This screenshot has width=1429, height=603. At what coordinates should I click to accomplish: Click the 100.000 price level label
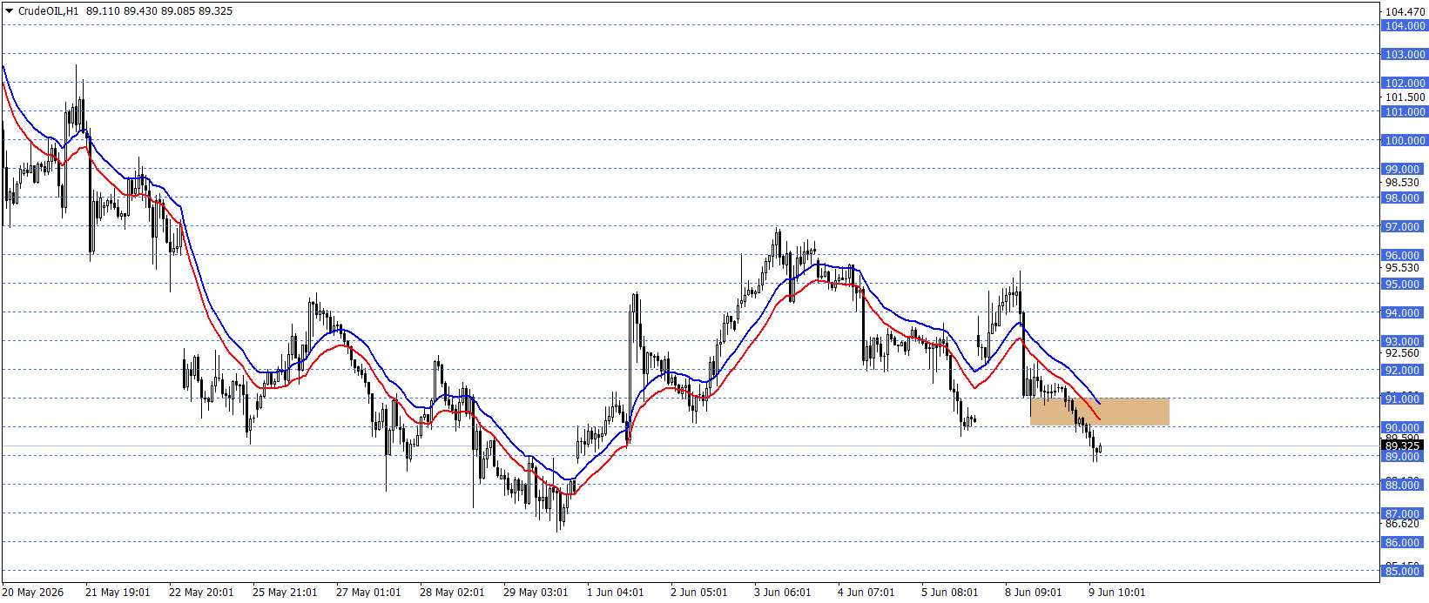(x=1405, y=141)
